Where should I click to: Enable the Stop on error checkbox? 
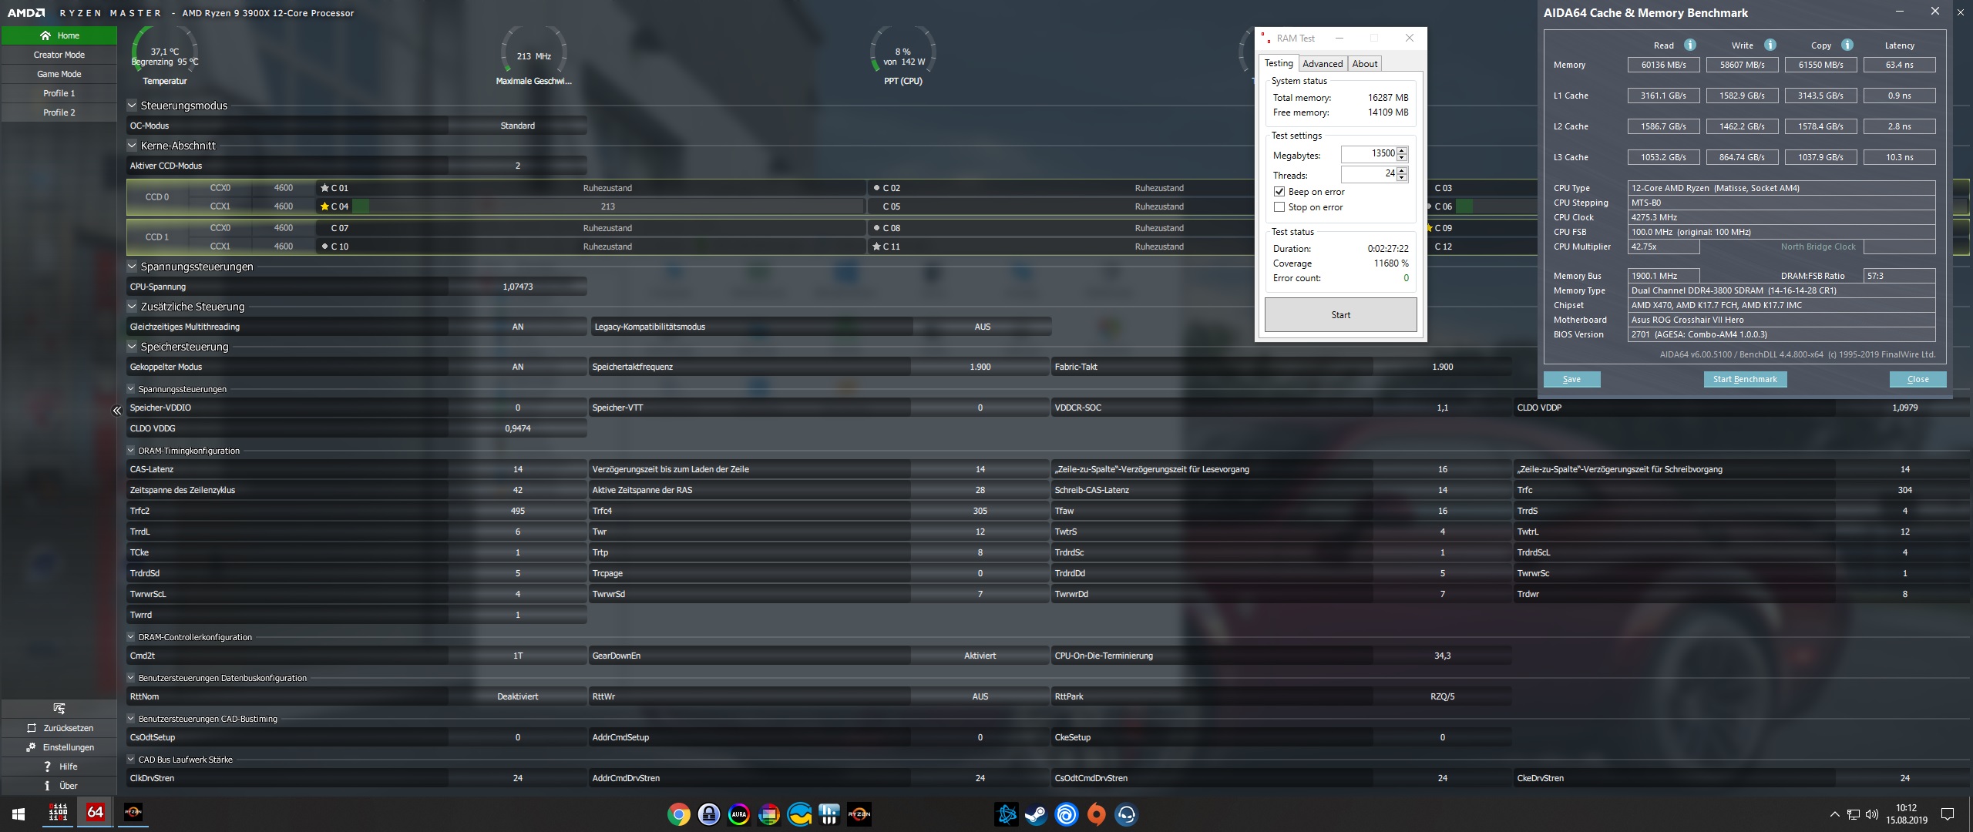pos(1279,207)
